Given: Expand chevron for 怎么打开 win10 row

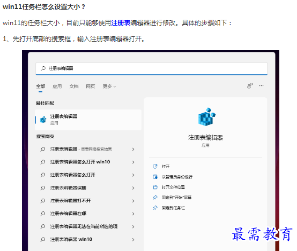Looking at the screenshot, I should 133,162.
